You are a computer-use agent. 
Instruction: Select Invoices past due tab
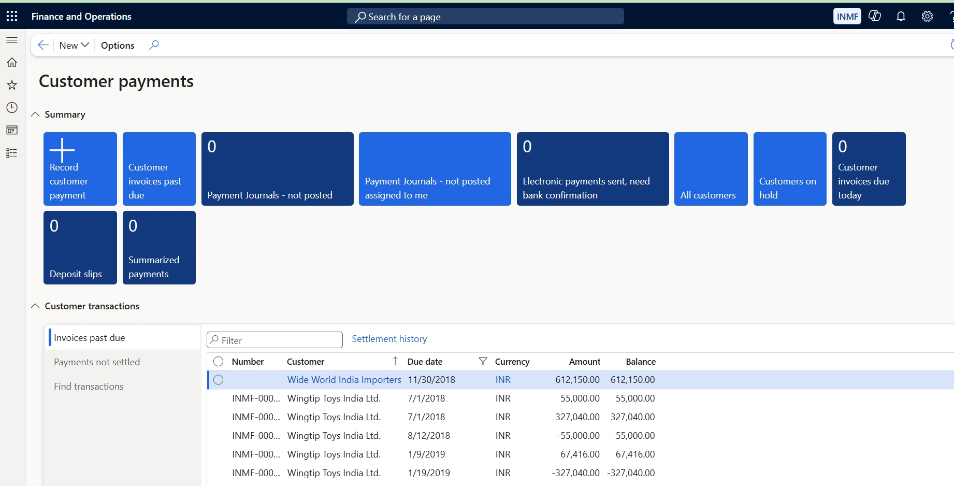point(122,337)
